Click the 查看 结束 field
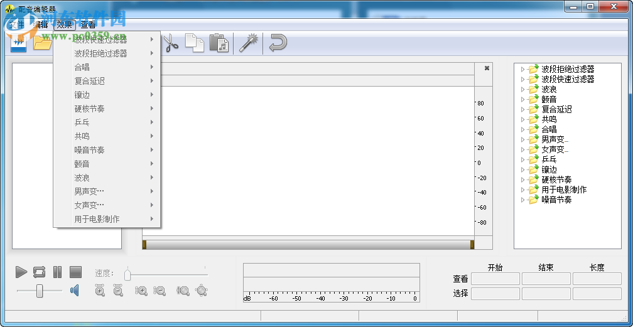 pyautogui.click(x=546, y=279)
